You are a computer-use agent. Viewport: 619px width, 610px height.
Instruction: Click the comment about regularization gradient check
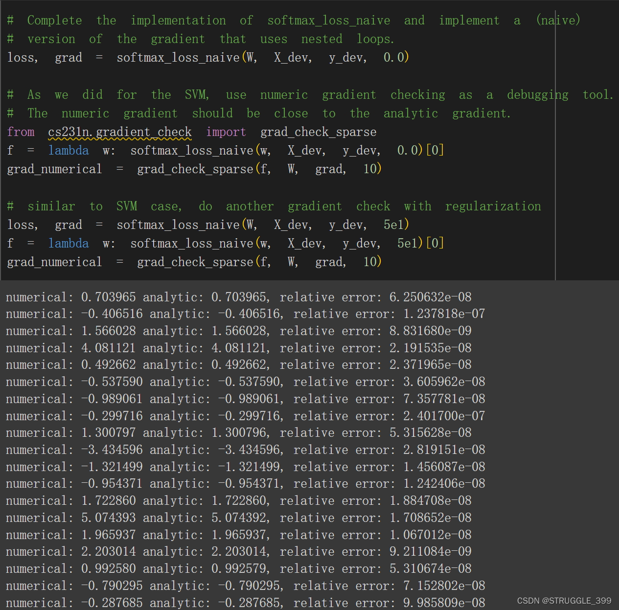pos(274,206)
